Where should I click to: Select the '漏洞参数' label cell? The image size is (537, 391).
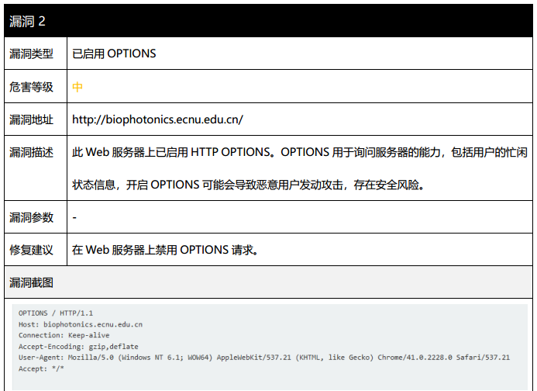tap(36, 217)
